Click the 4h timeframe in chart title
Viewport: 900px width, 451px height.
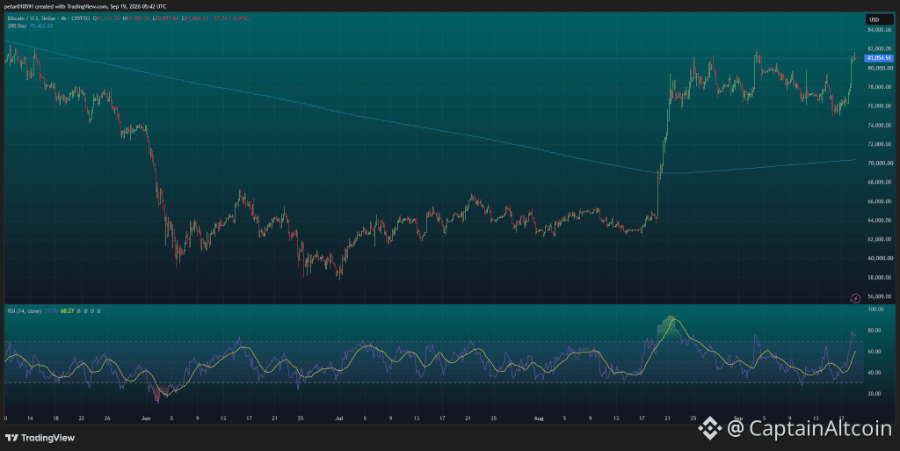63,18
